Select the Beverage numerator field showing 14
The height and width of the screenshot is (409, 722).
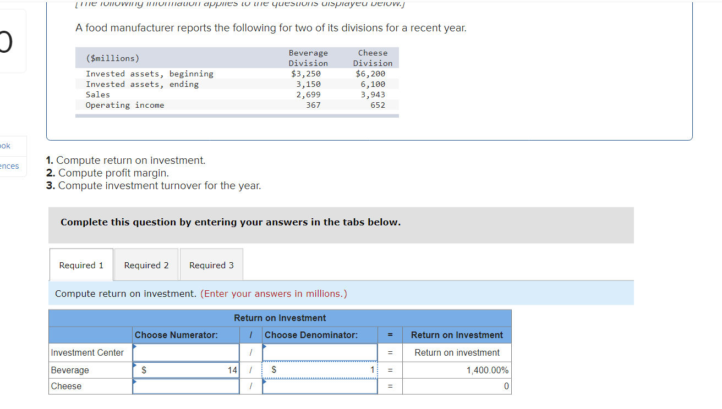pos(186,370)
